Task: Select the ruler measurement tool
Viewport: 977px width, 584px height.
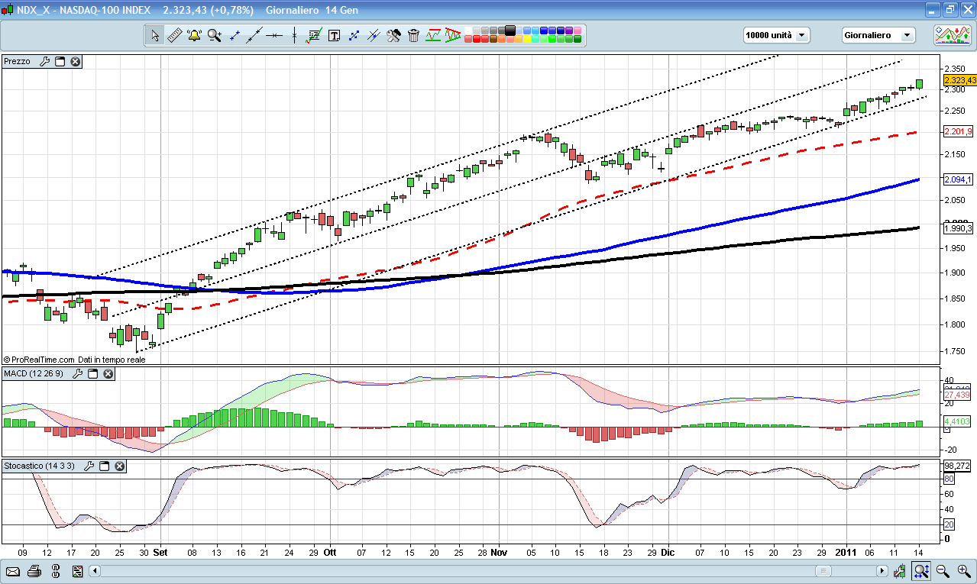Action: 174,35
